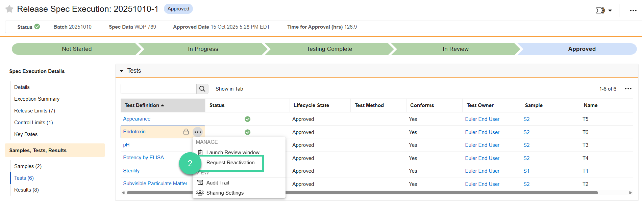Open sample S2 link in Appearance row
Image resolution: width=642 pixels, height=202 pixels.
pos(526,119)
